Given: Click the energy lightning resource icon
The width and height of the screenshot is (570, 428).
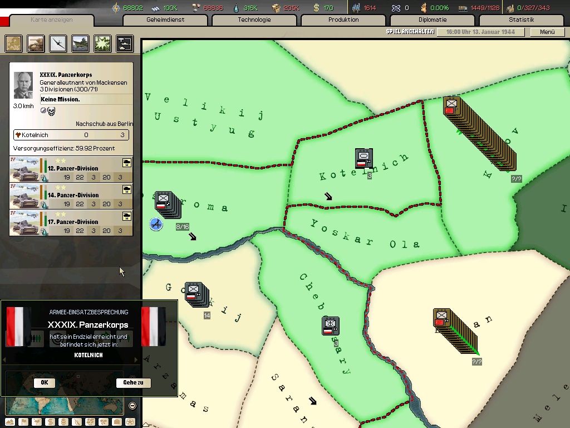Looking at the screenshot, I should [116, 8].
